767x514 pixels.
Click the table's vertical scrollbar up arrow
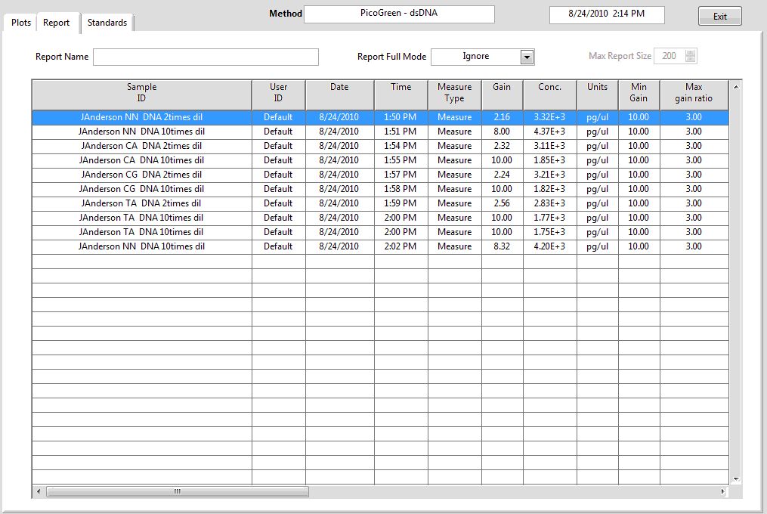click(736, 87)
